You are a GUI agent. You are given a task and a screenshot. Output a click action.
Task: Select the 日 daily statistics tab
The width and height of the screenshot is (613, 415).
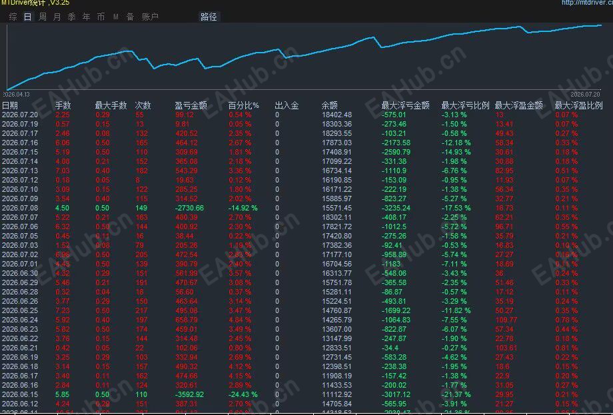coord(27,17)
